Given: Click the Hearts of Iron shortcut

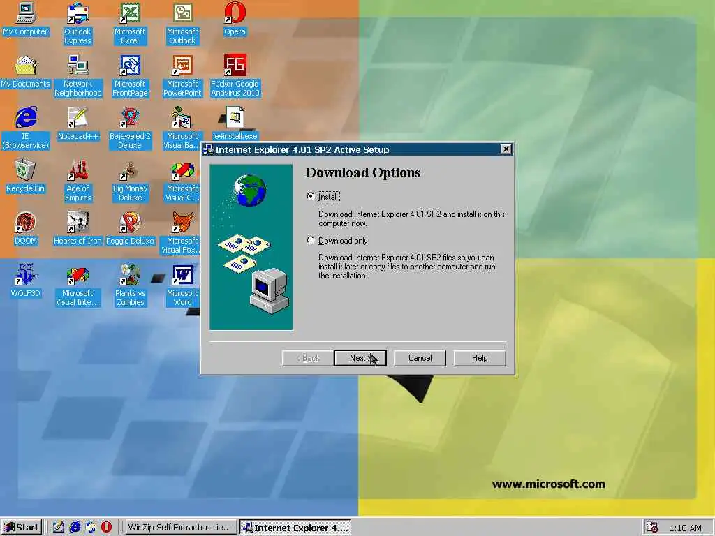Looking at the screenshot, I should pos(78,229).
